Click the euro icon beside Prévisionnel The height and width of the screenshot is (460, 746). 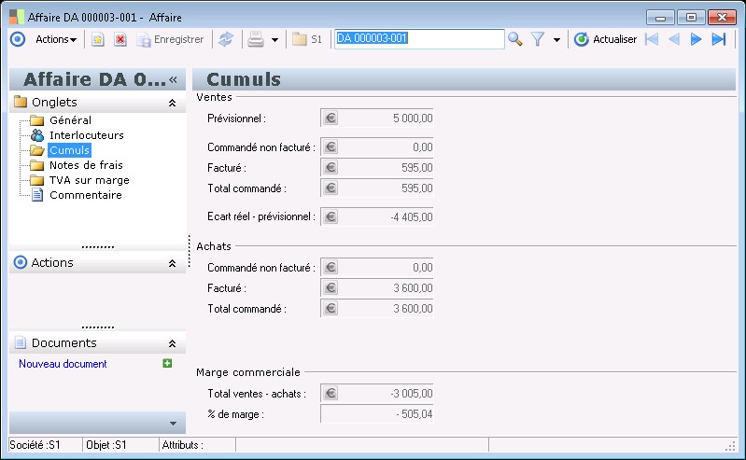coord(331,118)
